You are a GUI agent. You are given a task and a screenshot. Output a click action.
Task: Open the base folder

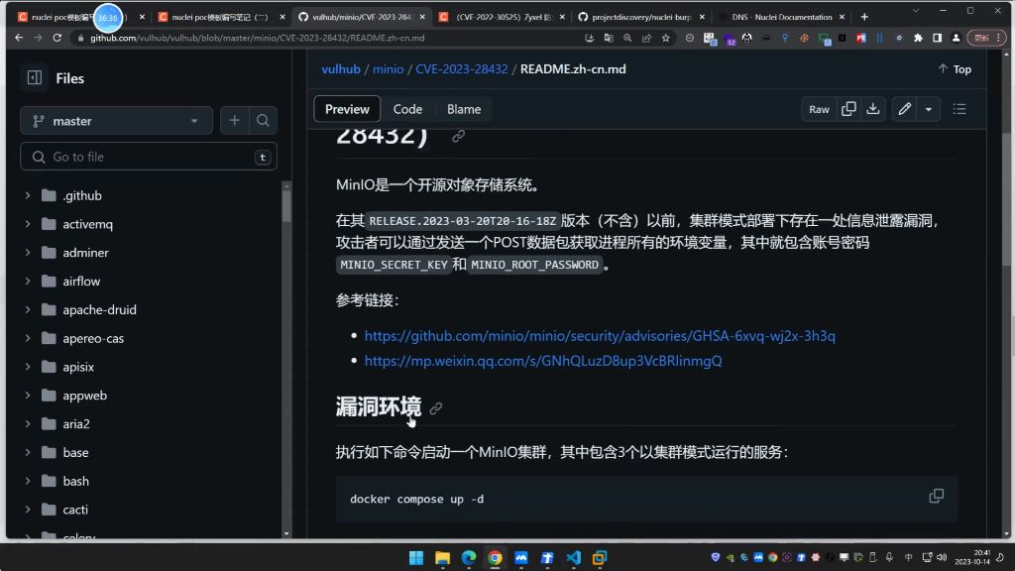click(75, 452)
